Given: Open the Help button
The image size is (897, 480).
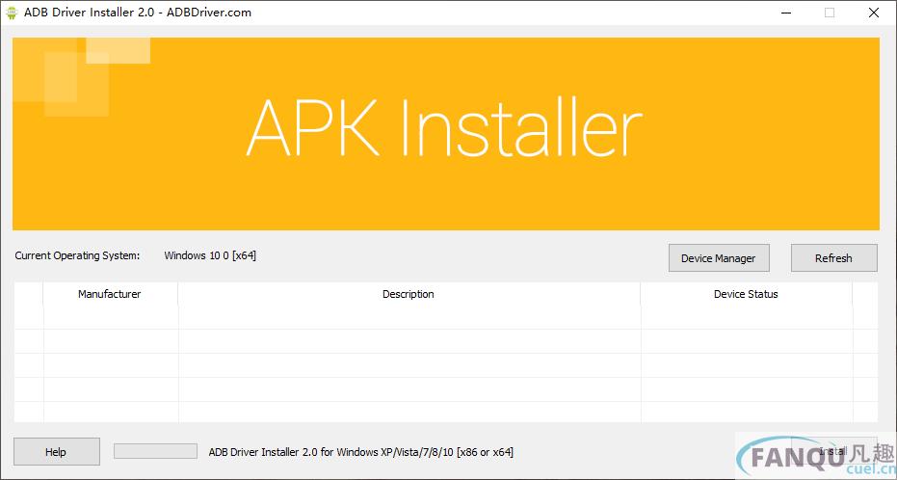Looking at the screenshot, I should tap(56, 452).
